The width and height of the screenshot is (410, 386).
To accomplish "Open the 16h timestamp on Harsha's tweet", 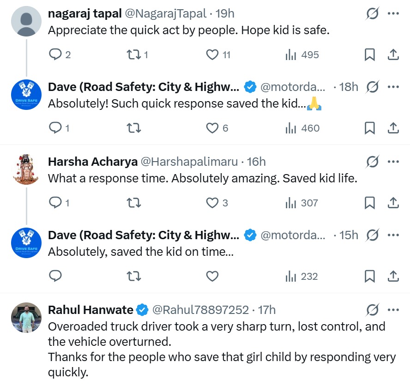I will pyautogui.click(x=256, y=162).
